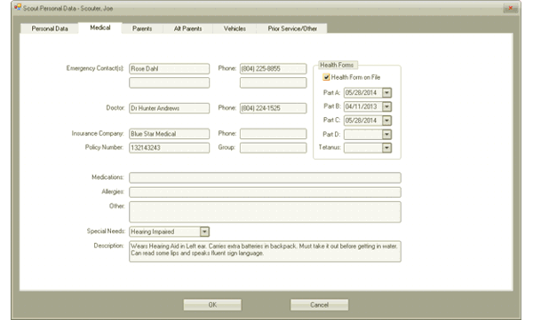Open the Alt Parents tab

[187, 28]
